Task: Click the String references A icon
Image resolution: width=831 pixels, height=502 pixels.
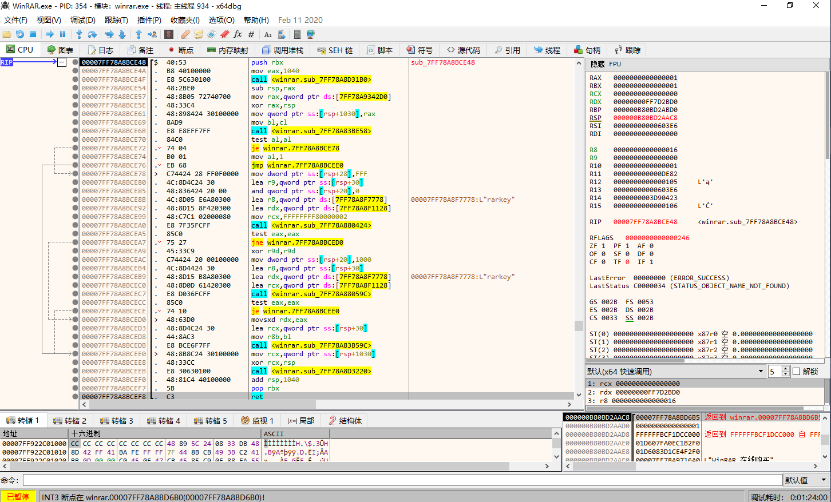Action: click(267, 34)
